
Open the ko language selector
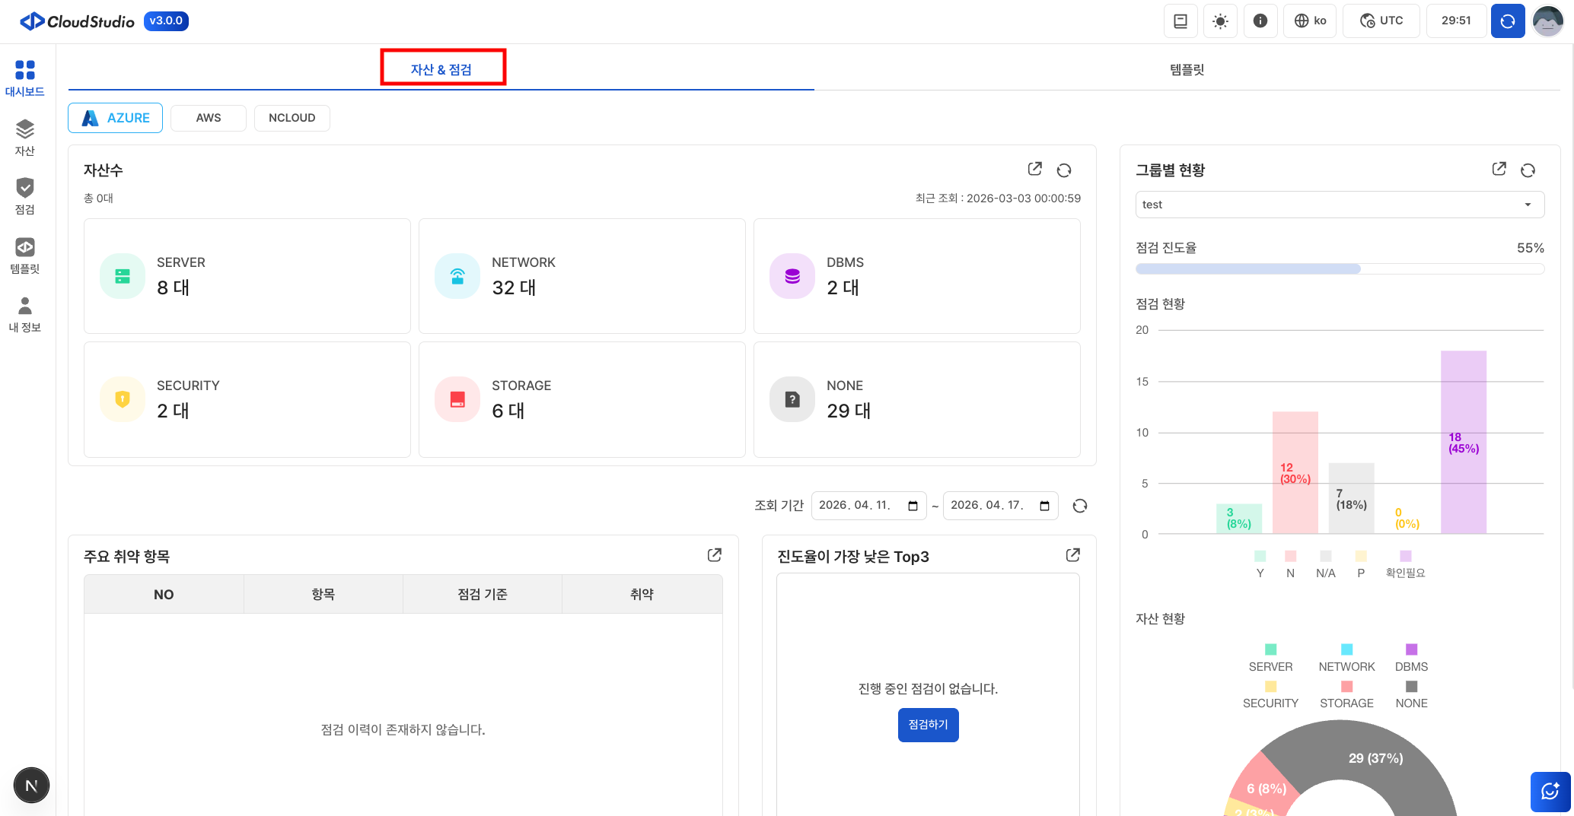pos(1311,21)
